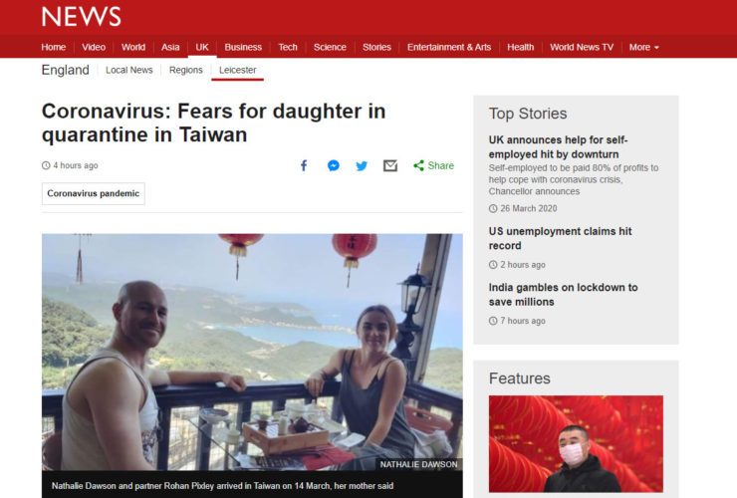Share via Messenger icon
Viewport: 737px width, 498px height.
pyautogui.click(x=334, y=165)
